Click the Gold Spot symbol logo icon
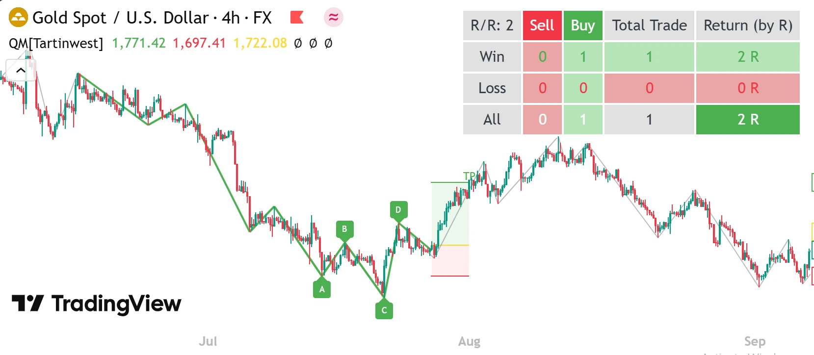This screenshot has width=814, height=355. point(18,18)
